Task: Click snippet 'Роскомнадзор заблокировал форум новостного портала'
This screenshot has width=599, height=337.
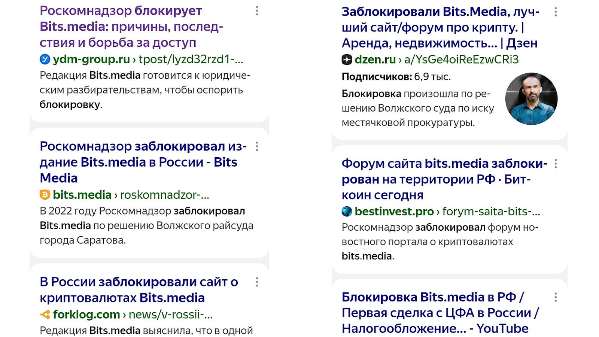Action: 440,242
